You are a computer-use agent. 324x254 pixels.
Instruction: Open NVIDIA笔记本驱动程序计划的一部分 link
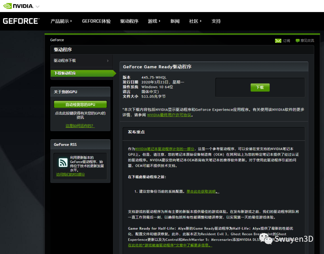click(165, 149)
